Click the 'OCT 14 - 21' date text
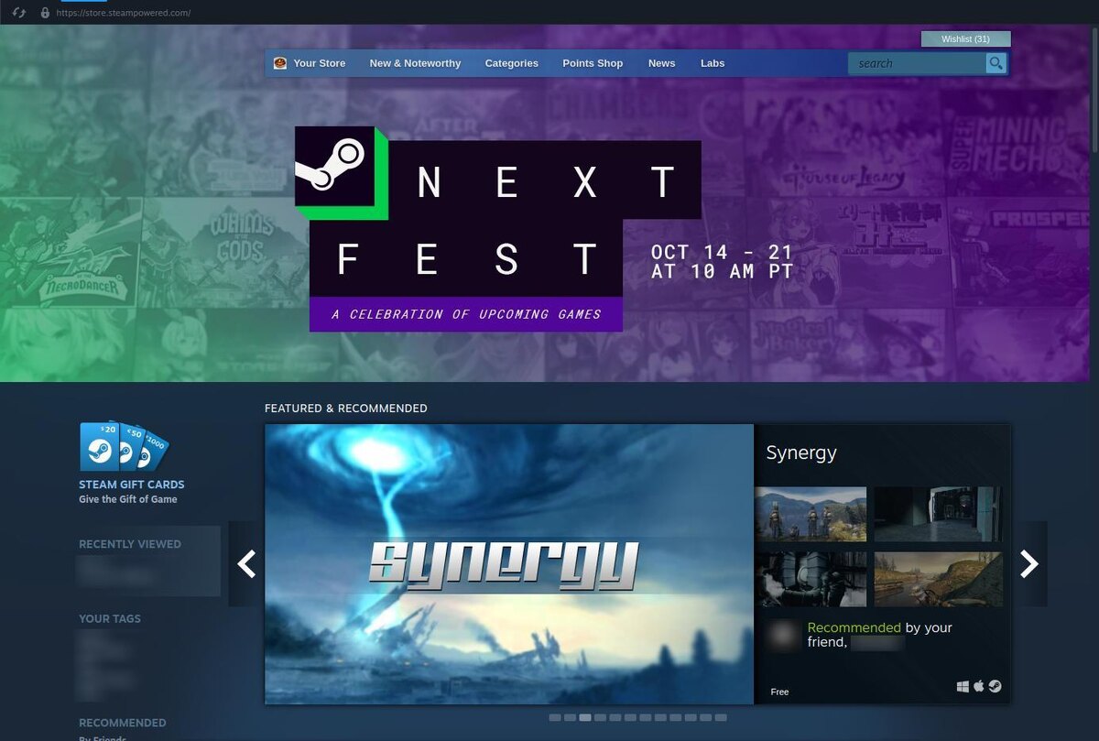Screen dimensions: 1099x741 coord(722,252)
